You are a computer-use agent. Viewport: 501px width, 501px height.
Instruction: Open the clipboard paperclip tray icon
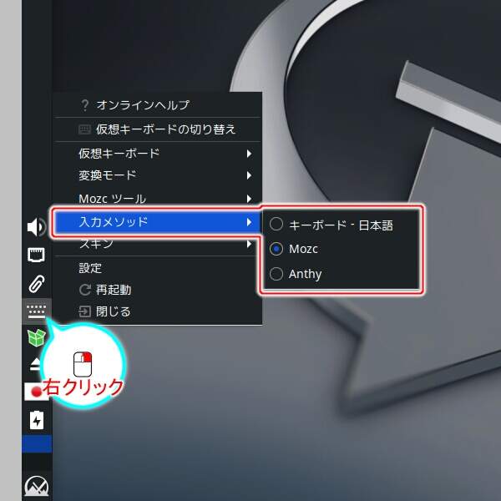(x=37, y=283)
